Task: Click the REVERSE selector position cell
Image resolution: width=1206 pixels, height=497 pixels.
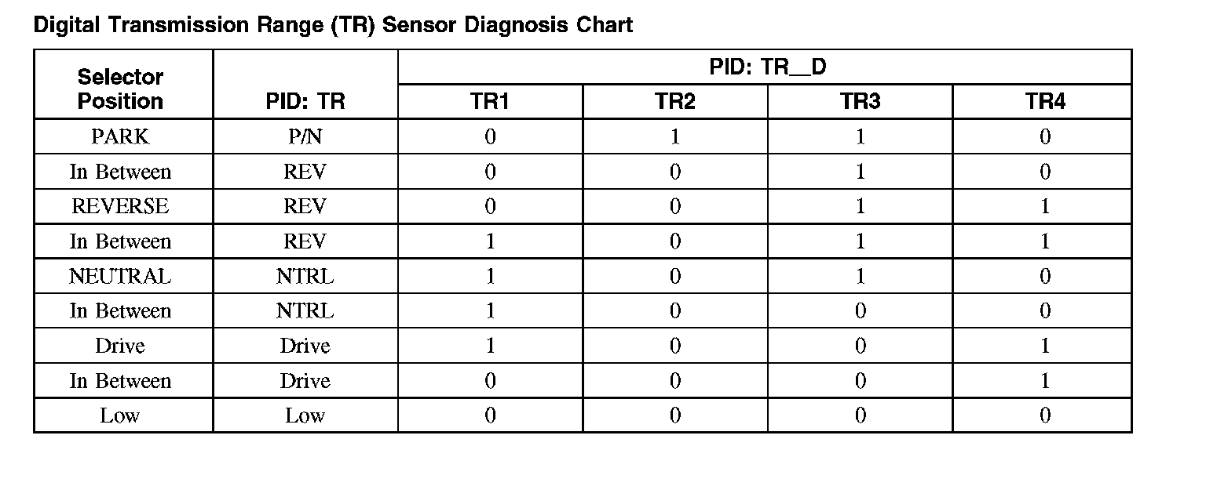Action: [x=120, y=206]
